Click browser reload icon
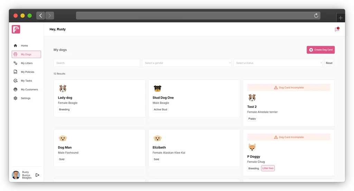 click(316, 15)
